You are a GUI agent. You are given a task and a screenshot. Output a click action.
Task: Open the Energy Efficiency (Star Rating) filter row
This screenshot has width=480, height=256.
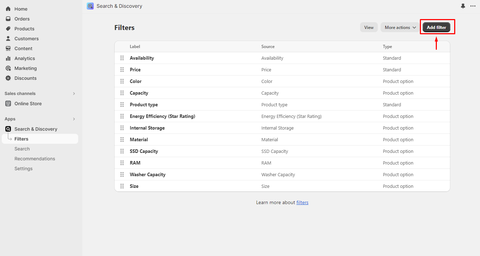[x=162, y=116]
